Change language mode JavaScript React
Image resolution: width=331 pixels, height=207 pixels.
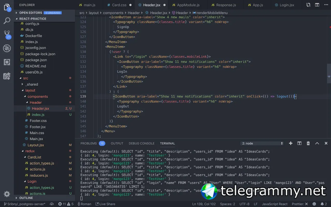[x=275, y=204]
